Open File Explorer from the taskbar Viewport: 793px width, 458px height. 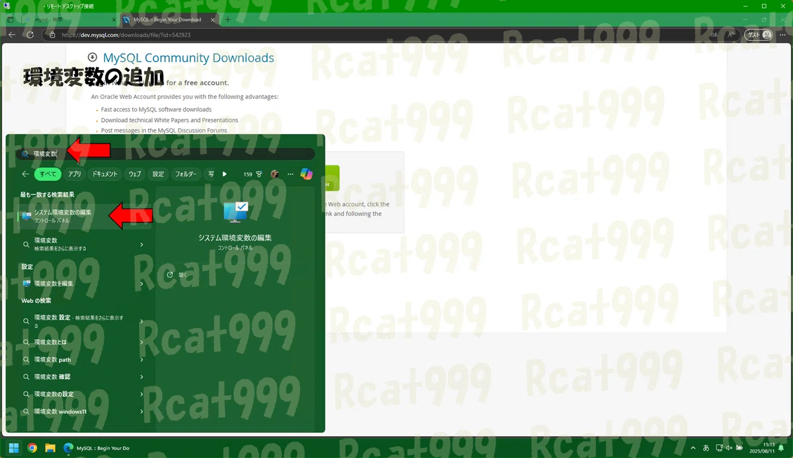coord(50,447)
